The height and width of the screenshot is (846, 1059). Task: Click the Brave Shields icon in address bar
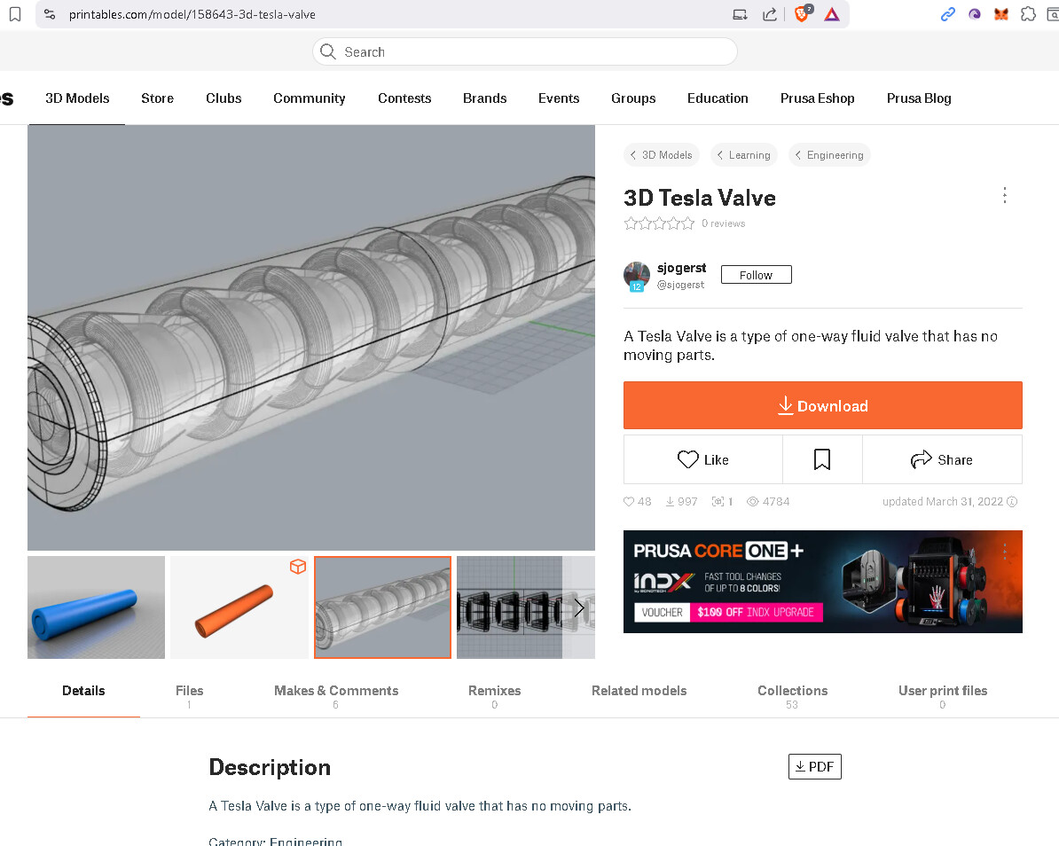pos(802,14)
